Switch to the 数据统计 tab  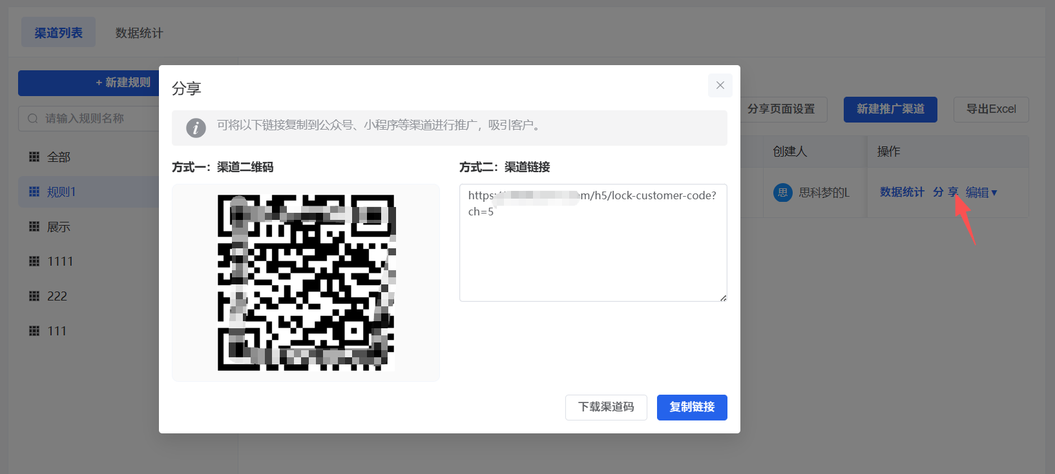click(x=139, y=33)
